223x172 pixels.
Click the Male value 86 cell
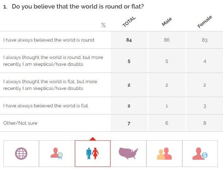point(167,40)
